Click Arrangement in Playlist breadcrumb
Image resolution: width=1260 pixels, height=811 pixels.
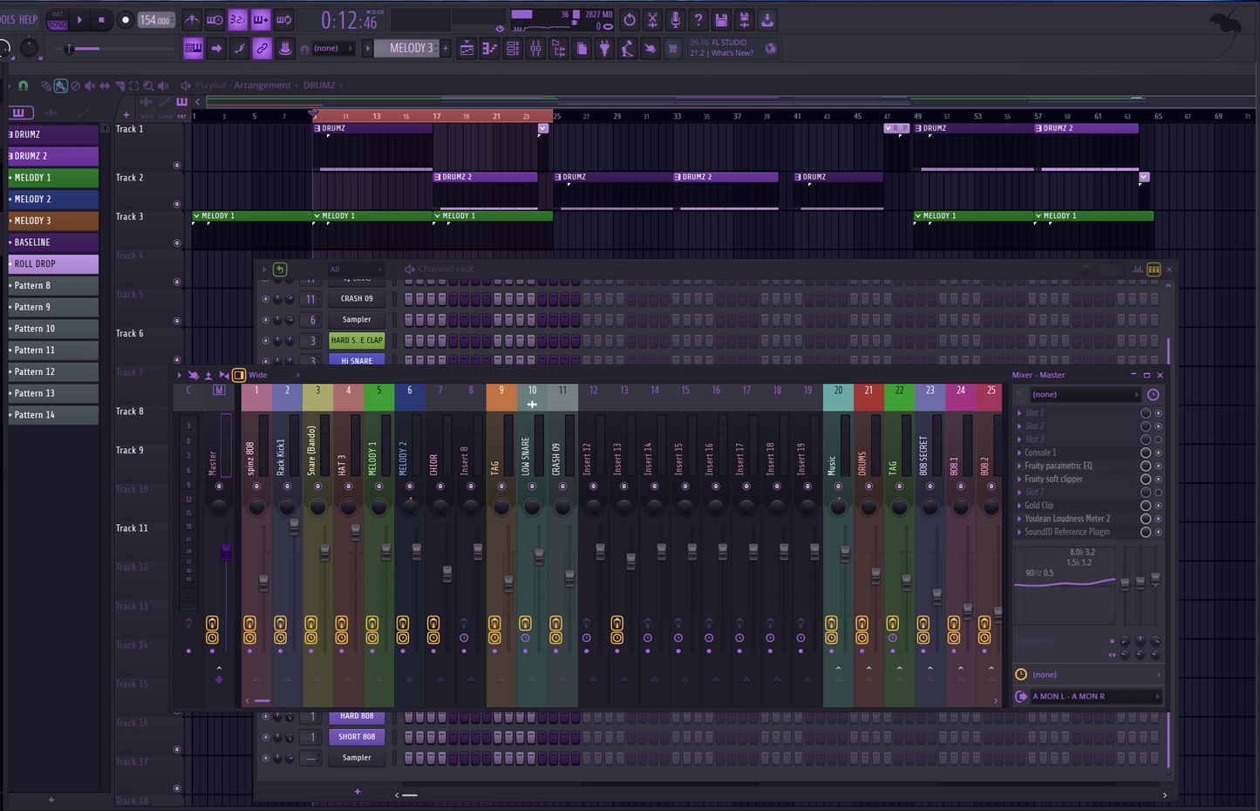point(262,85)
